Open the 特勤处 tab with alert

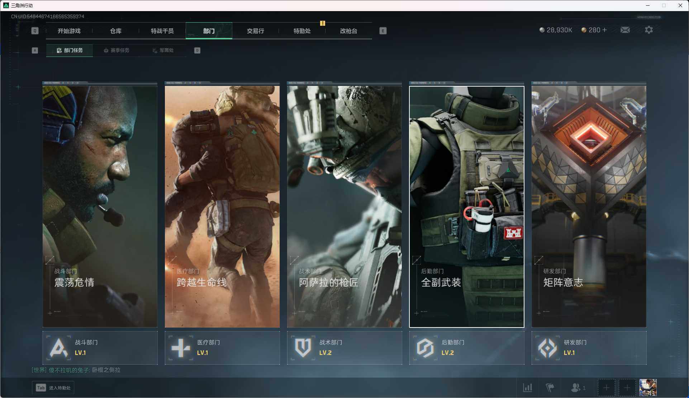tap(302, 31)
